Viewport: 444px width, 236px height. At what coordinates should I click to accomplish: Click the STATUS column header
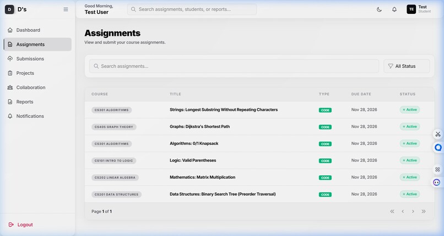[408, 94]
